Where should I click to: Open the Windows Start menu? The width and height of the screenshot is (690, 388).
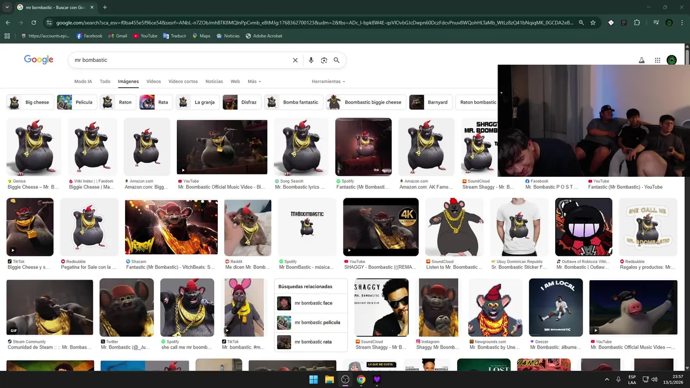313,379
